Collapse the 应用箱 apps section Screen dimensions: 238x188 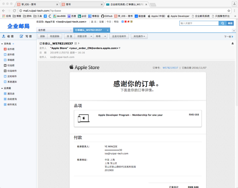(x=2, y=88)
